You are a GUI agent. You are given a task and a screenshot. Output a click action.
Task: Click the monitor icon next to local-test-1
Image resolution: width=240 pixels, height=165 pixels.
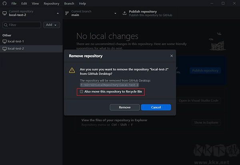click(x=4, y=41)
